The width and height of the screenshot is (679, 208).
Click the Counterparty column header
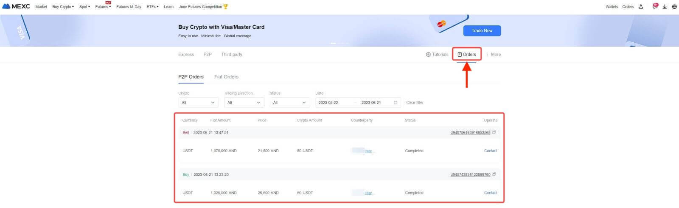tap(362, 120)
